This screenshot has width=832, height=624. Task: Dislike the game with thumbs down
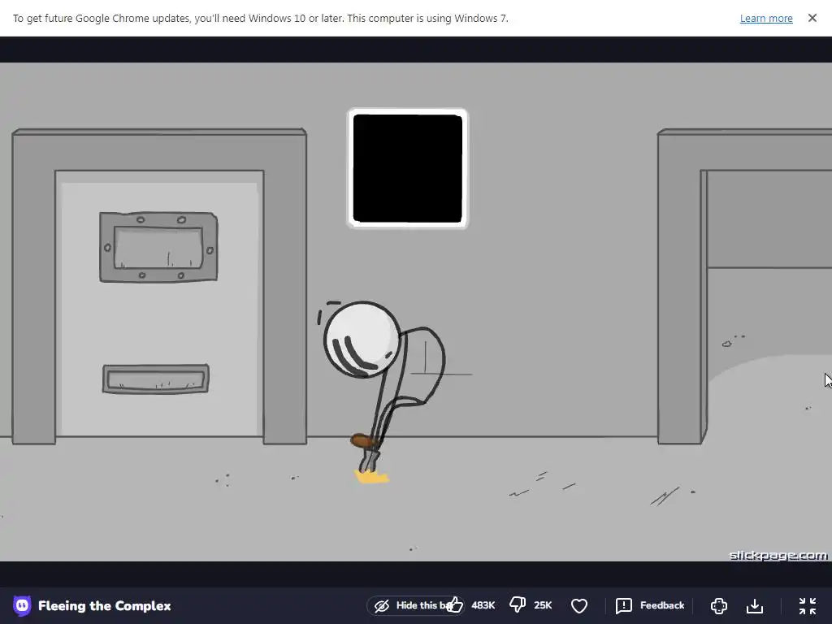[x=518, y=604]
